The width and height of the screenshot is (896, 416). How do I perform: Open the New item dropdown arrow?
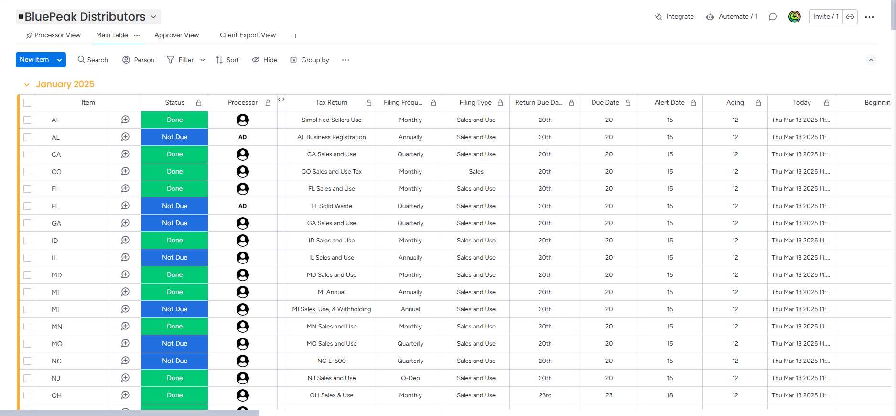59,60
